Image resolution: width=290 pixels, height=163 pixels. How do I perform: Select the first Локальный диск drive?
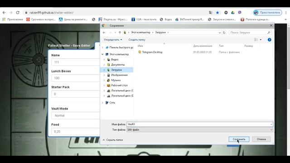click(x=120, y=91)
